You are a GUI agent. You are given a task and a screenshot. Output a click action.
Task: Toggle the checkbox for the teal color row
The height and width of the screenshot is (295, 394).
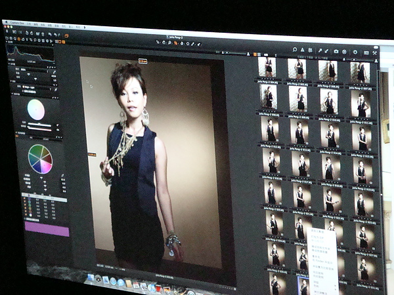pyautogui.click(x=25, y=201)
